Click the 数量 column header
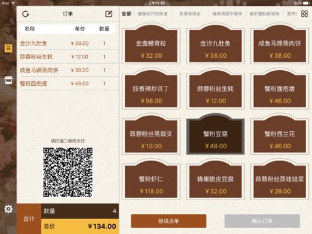 (104, 29)
